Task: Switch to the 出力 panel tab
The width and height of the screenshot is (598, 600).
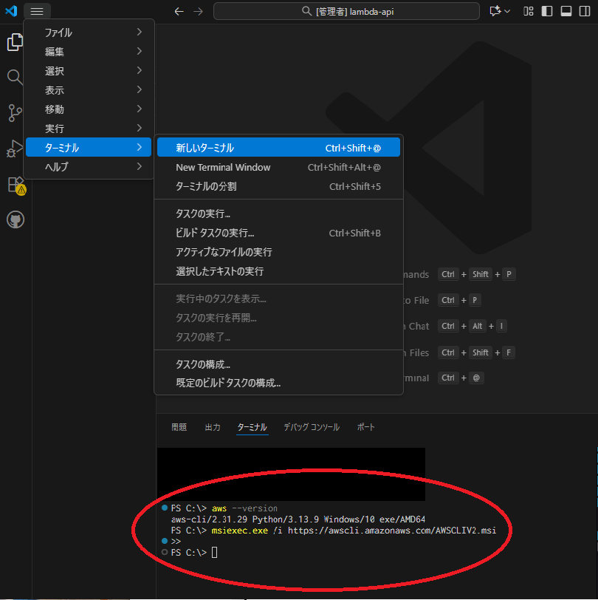Action: click(213, 427)
